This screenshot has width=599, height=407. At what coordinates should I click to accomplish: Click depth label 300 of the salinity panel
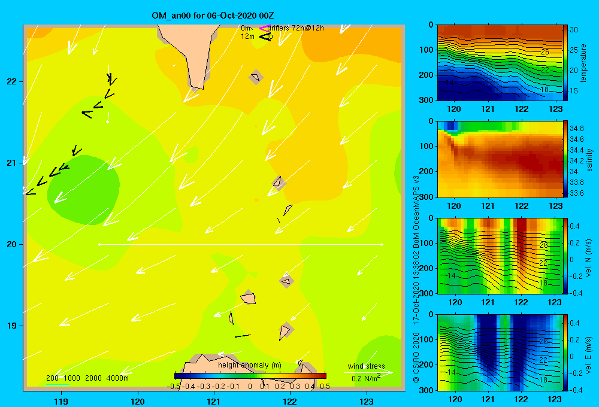click(x=426, y=197)
